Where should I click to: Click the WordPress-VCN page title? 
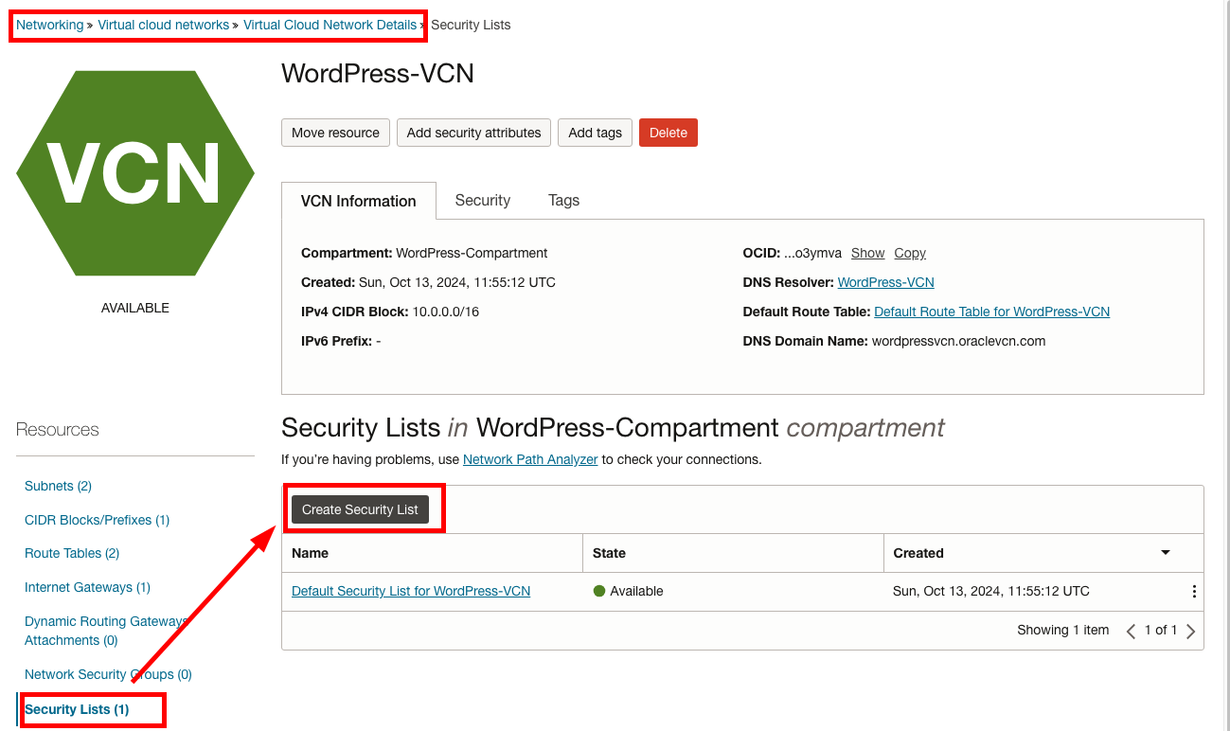378,73
